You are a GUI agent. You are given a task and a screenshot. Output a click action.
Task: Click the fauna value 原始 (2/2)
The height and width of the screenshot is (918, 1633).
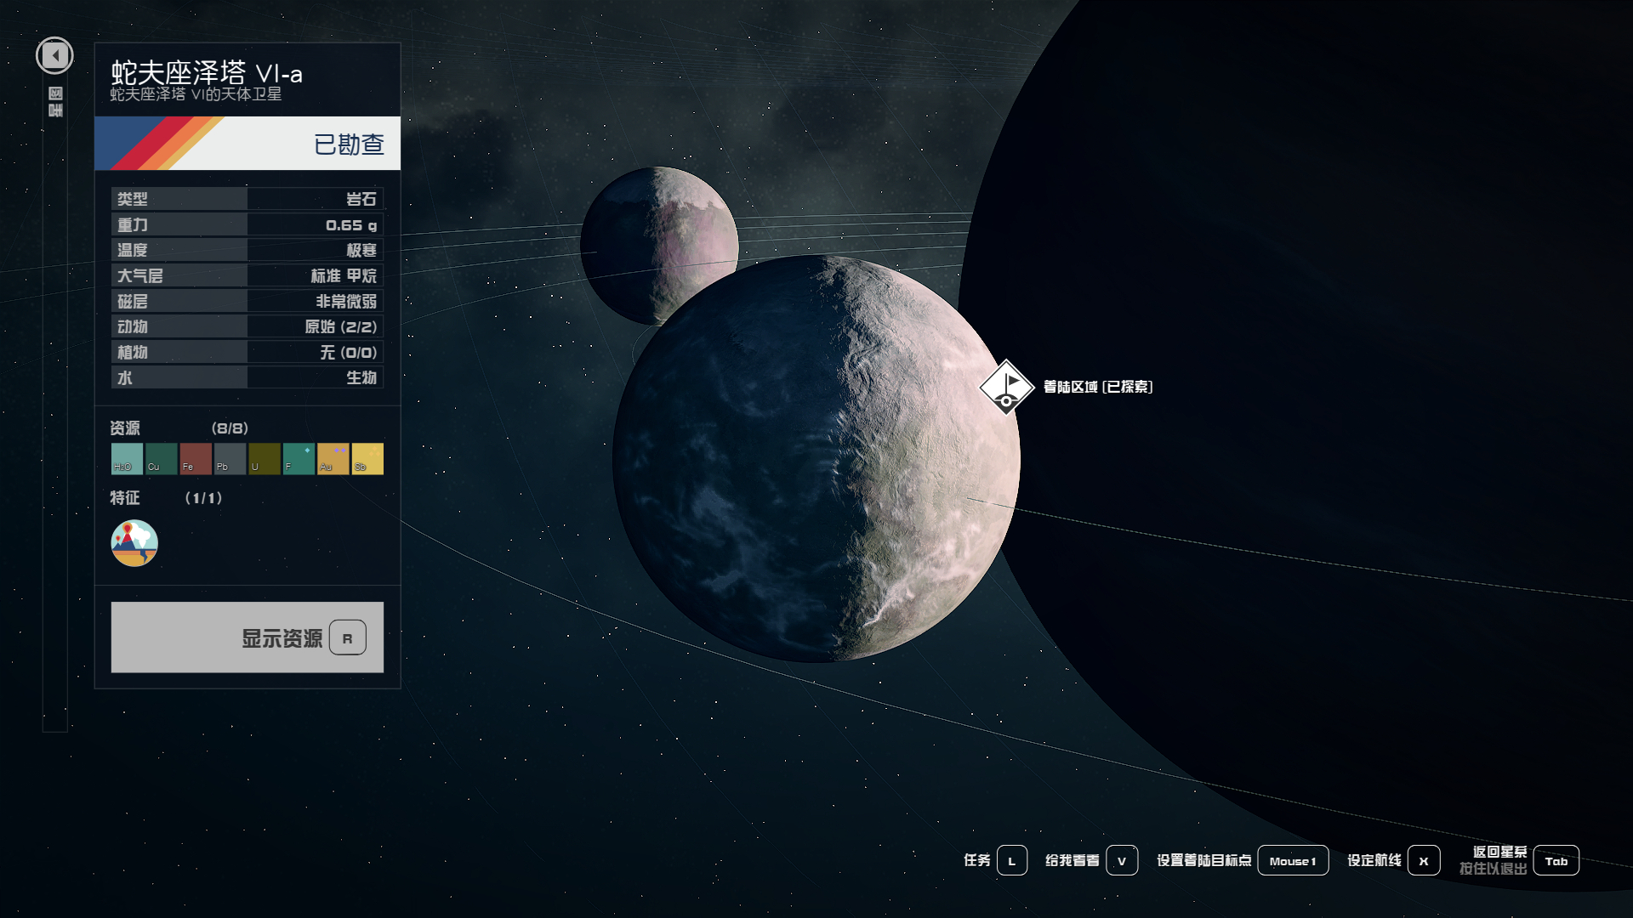pyautogui.click(x=341, y=326)
